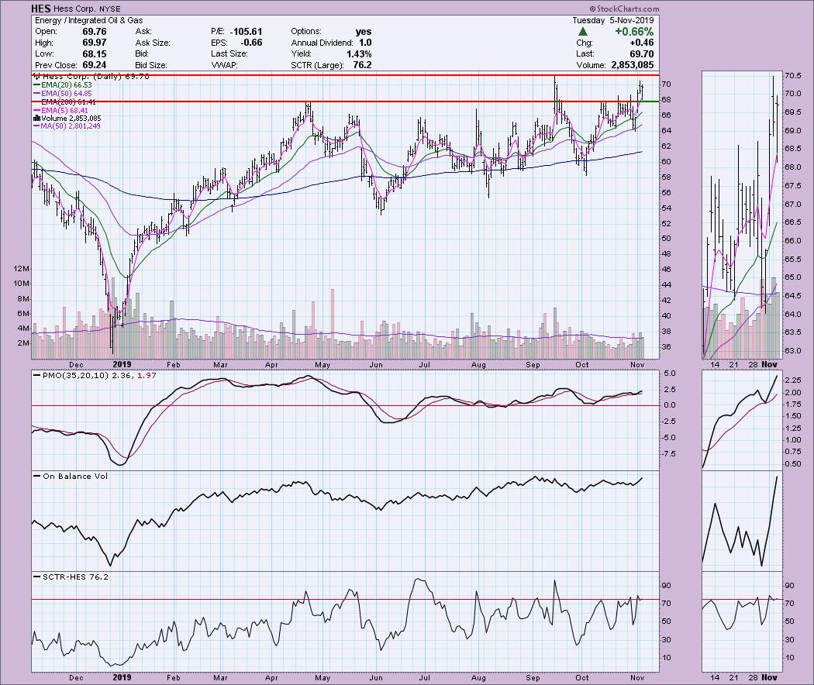Click the 10M volume axis label
814x685 pixels.
(22, 284)
